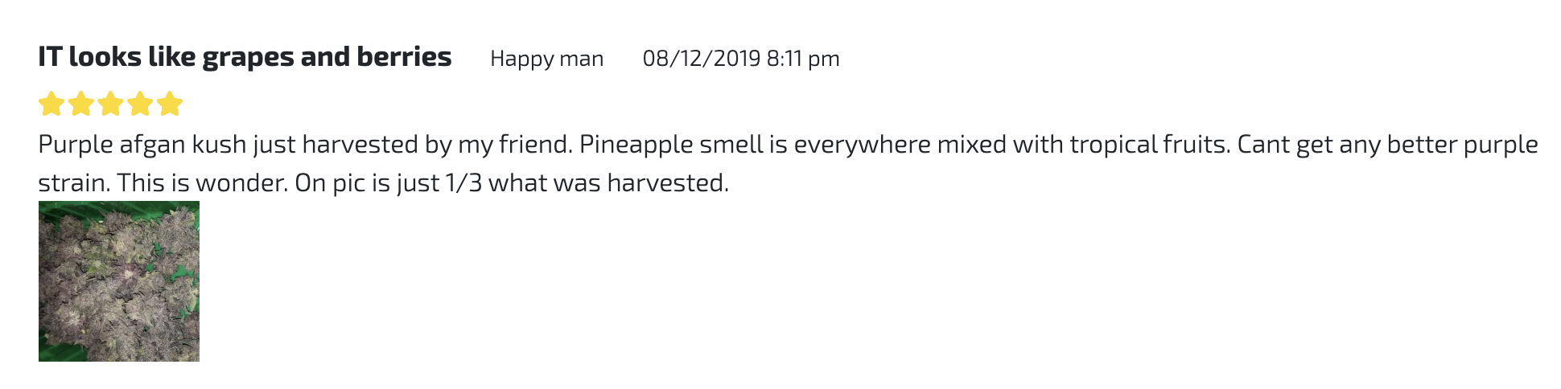Click the second yellow rating star
This screenshot has height=389, width=1561.
pos(80,104)
